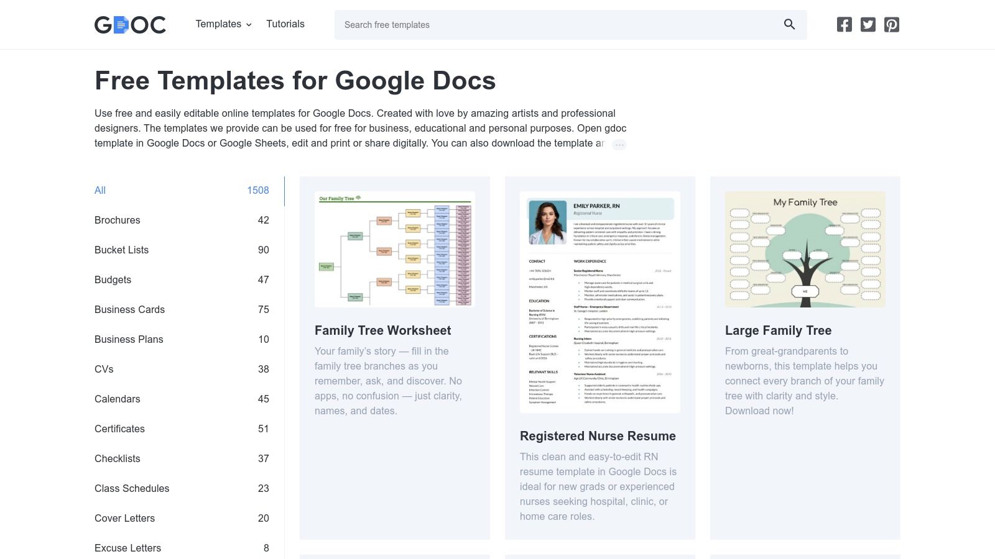Open the Facebook social icon

[844, 24]
